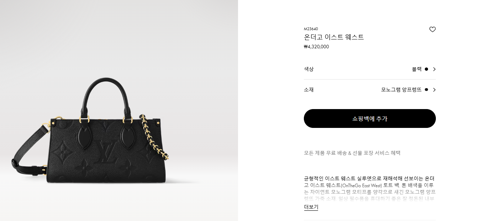Open the 블랙 color value selector
Image resolution: width=491 pixels, height=221 pixels.
click(417, 69)
